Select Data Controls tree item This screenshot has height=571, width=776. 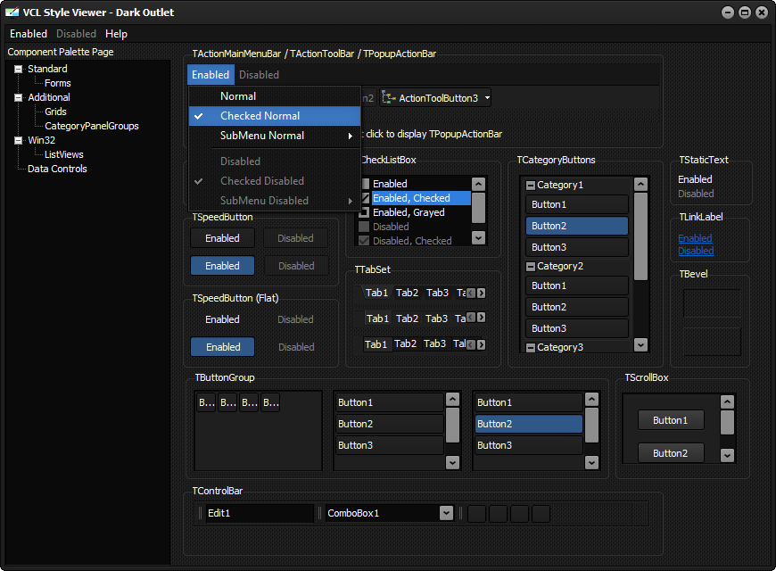[57, 169]
